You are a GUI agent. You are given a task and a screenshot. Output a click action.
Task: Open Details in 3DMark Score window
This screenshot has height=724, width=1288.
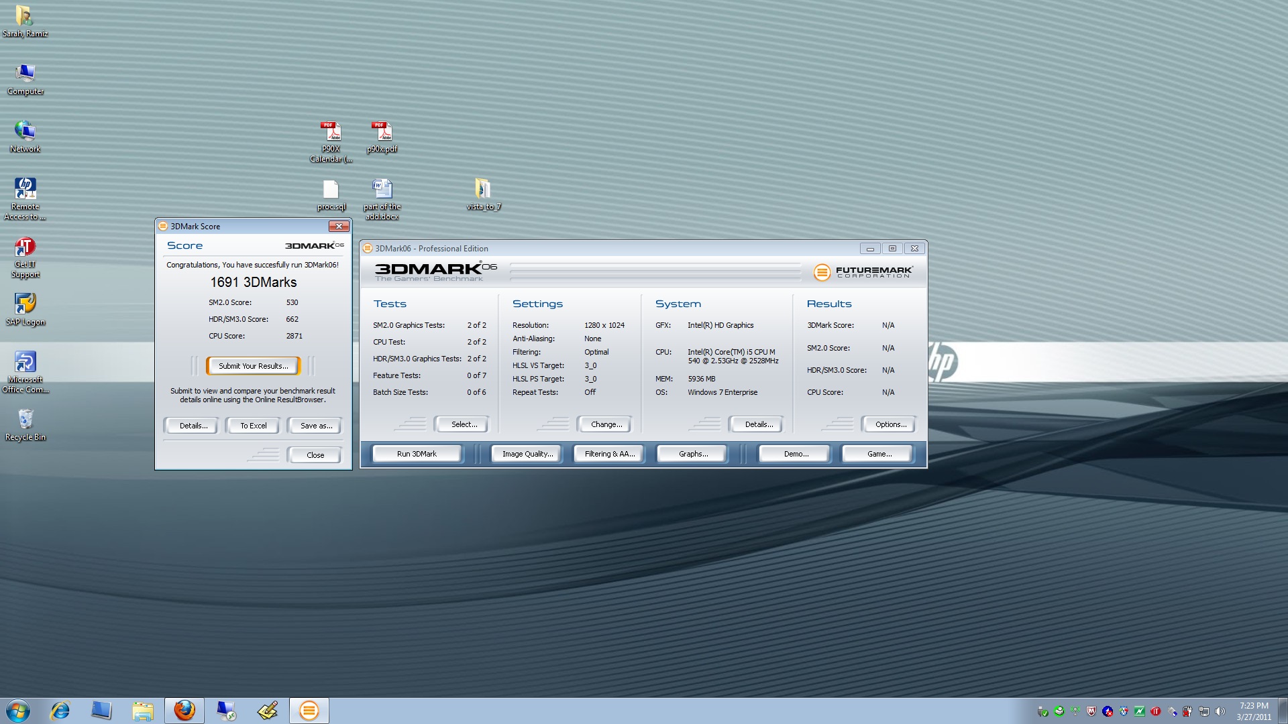coord(193,426)
